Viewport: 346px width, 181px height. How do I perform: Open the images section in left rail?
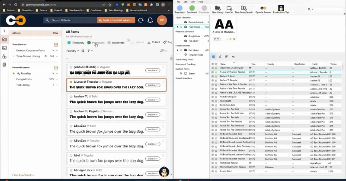(x=4, y=48)
